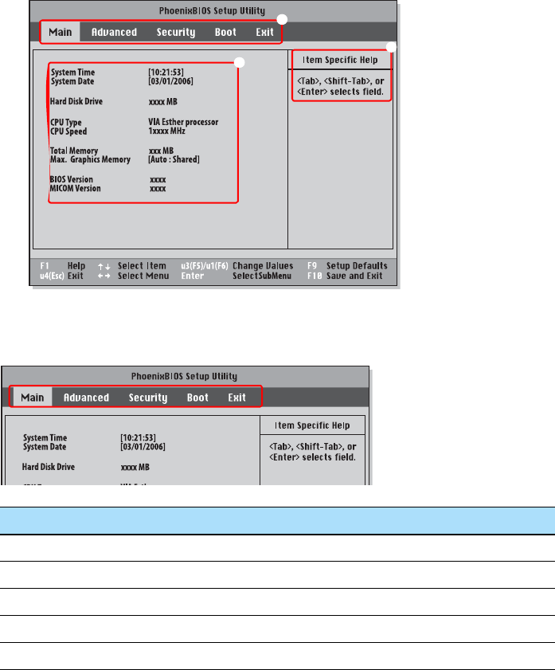Open the Boot tab in the lower BIOS screen
The height and width of the screenshot is (670, 555).
point(197,398)
